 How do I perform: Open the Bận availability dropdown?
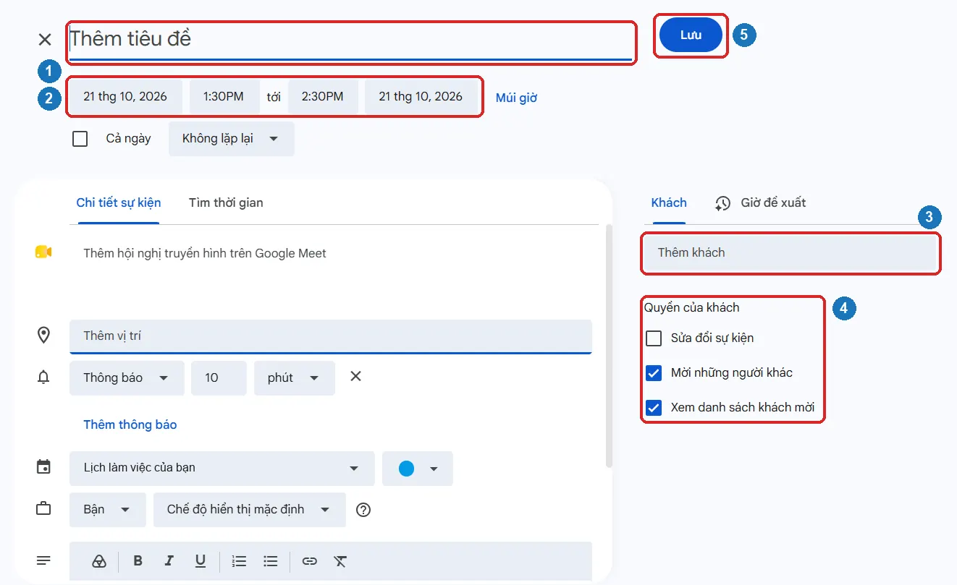pos(108,510)
